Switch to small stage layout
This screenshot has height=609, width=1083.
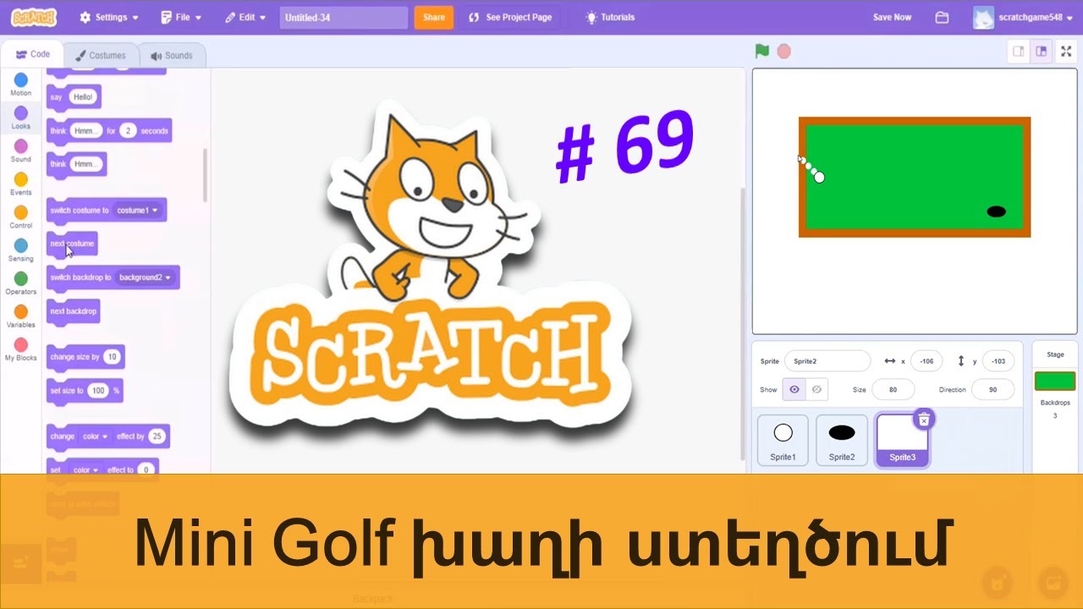pyautogui.click(x=1019, y=51)
